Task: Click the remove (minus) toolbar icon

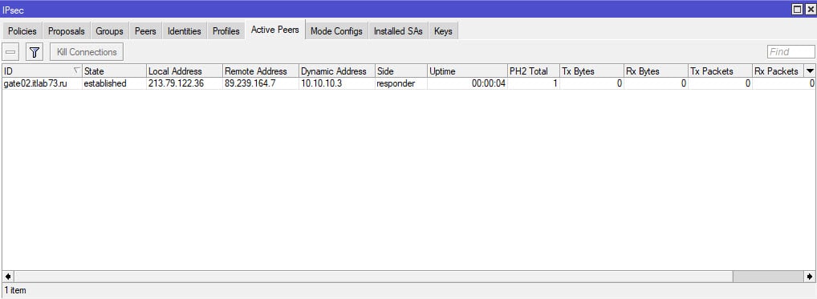Action: coord(10,52)
